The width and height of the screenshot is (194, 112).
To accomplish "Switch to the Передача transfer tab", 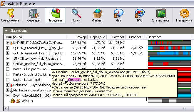I will coord(55,15).
